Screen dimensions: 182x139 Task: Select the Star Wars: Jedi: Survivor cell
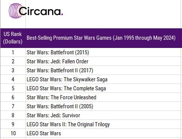point(103,115)
